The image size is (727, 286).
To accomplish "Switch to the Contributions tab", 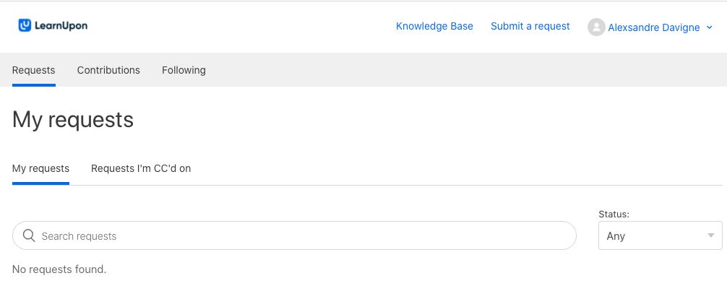I will point(108,70).
